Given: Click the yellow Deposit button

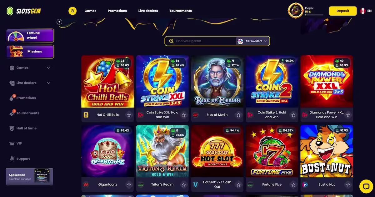Looking at the screenshot, I should tap(343, 11).
